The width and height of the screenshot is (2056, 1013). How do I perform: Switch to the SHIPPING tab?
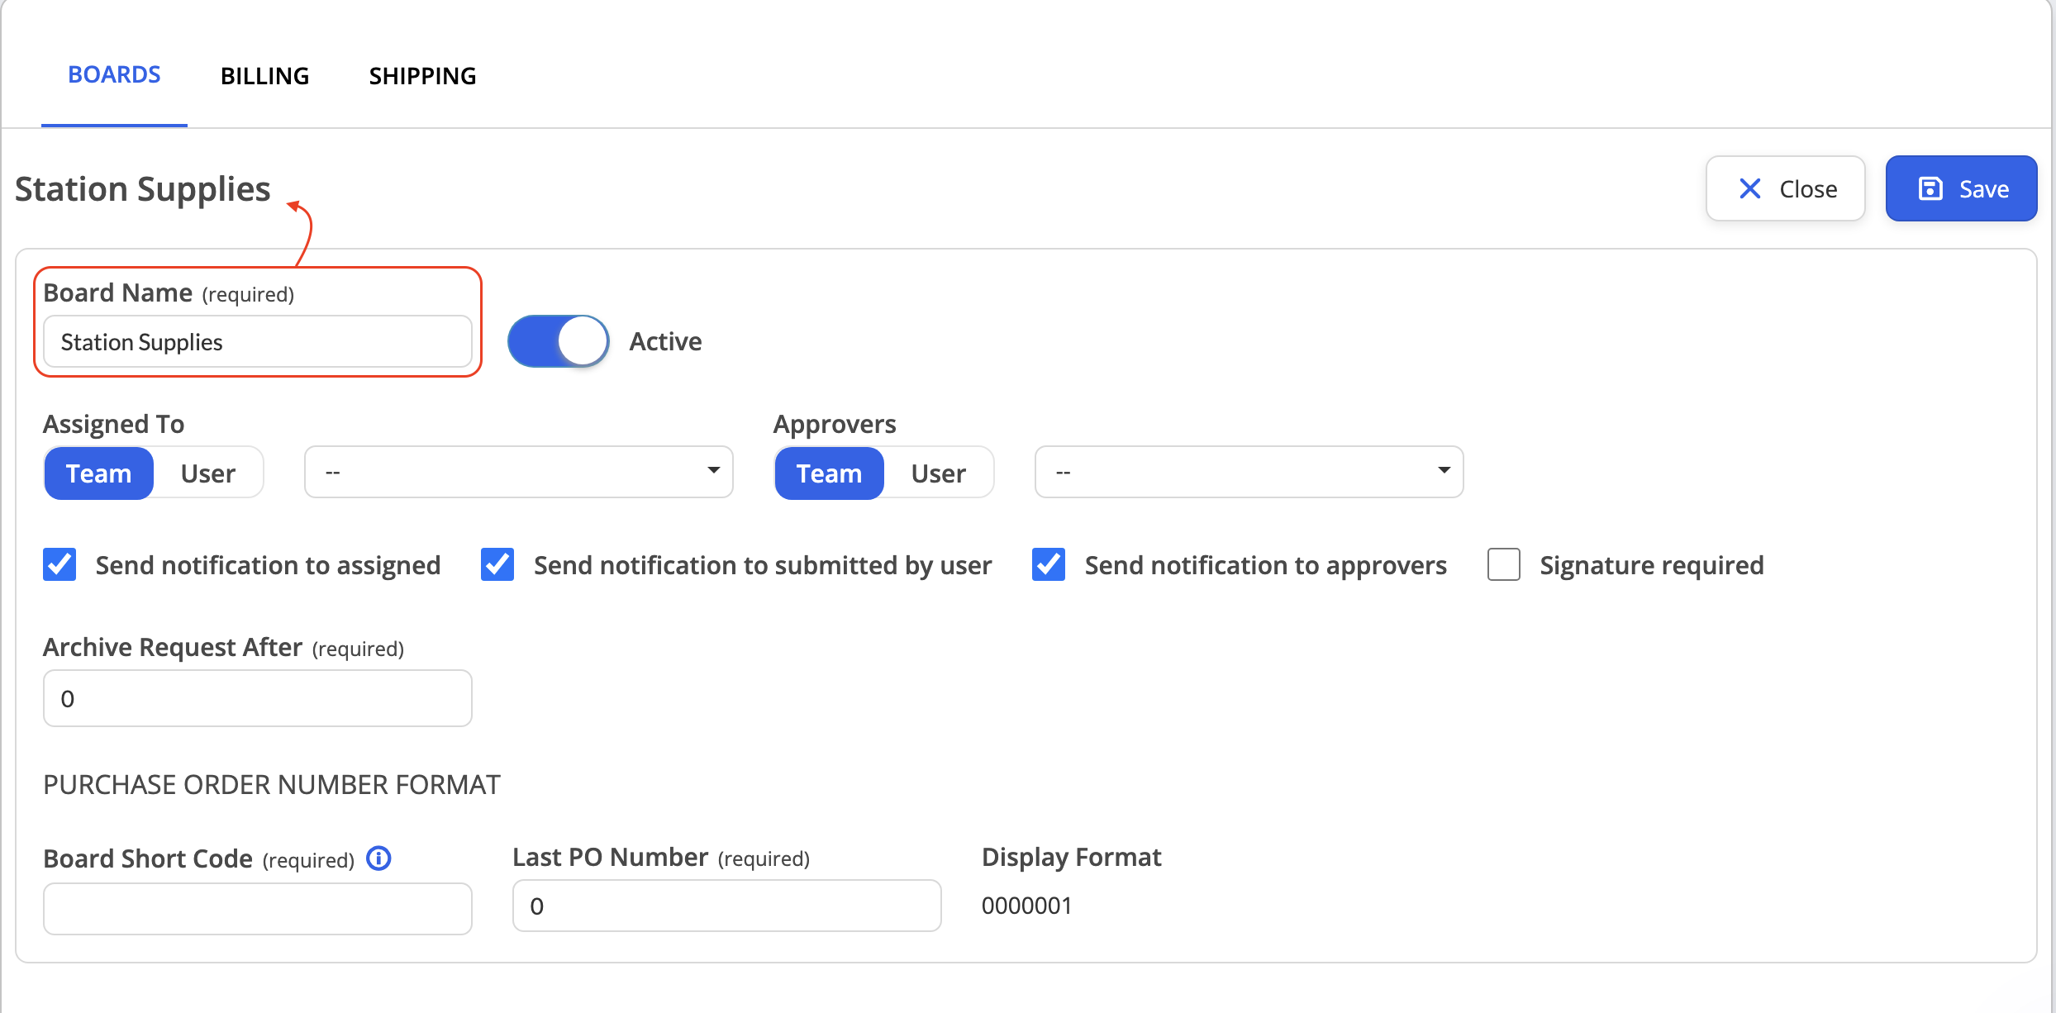click(x=422, y=76)
